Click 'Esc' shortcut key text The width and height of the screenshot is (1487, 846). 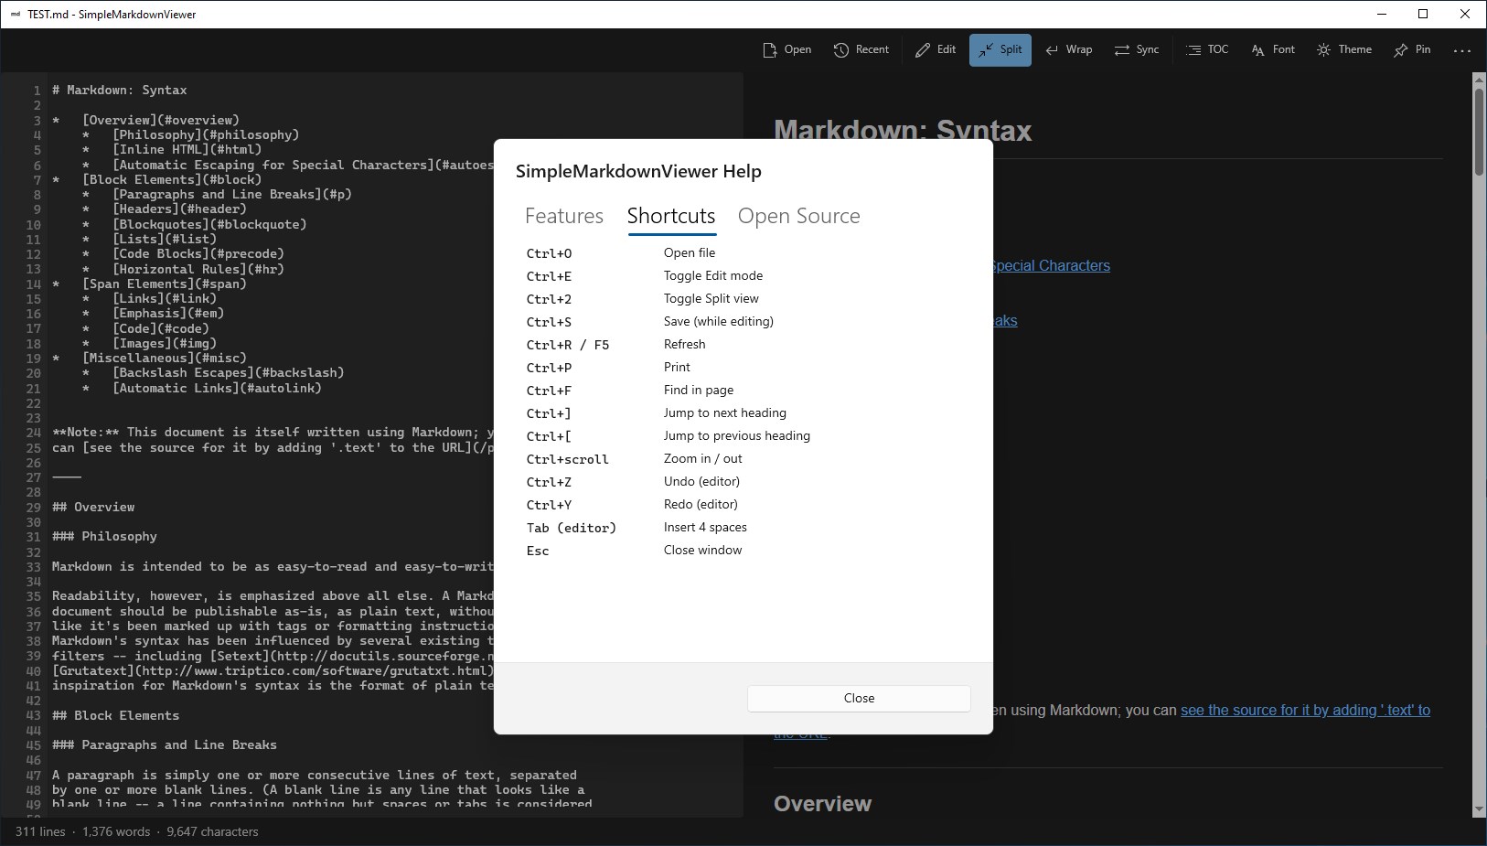point(538,551)
